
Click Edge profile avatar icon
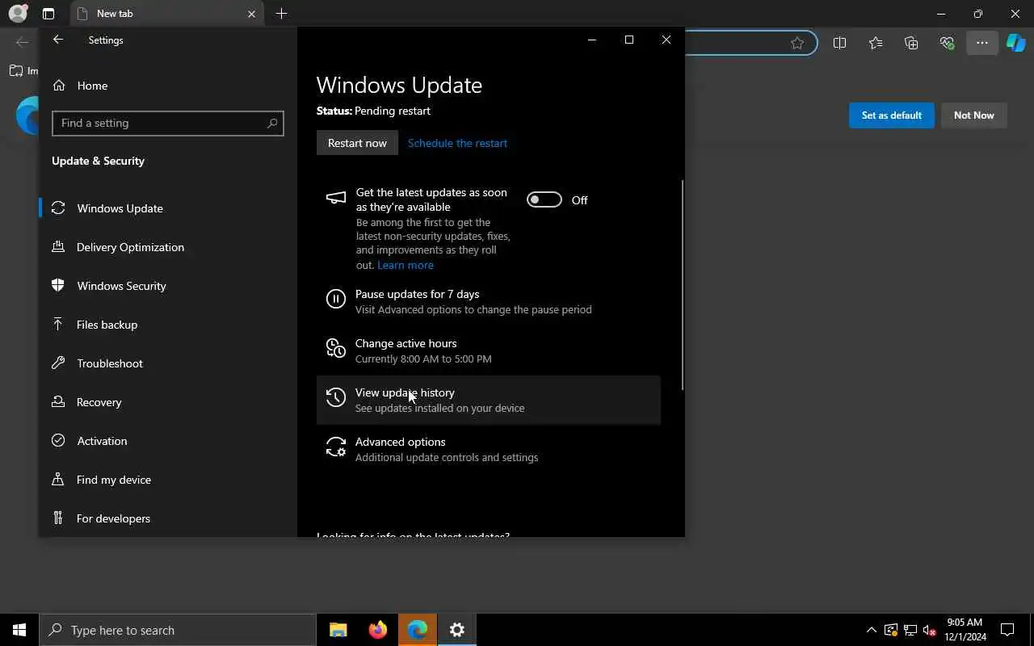click(17, 14)
